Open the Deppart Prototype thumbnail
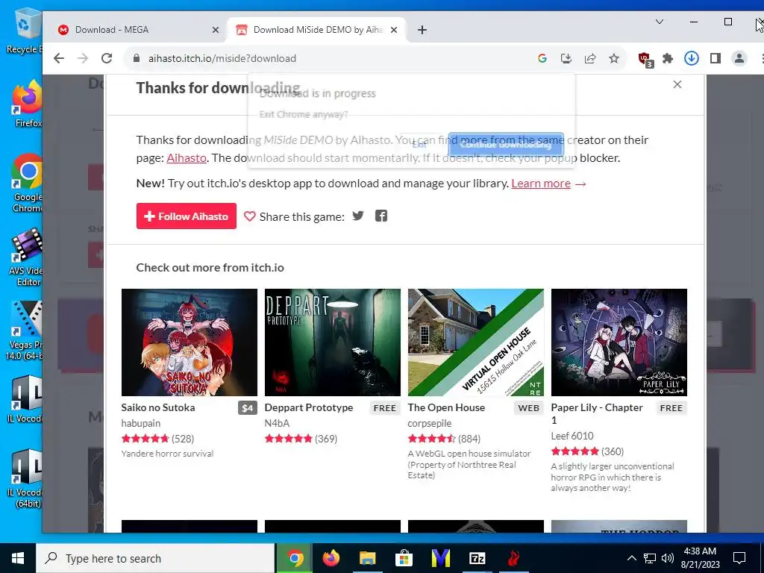 coord(332,342)
